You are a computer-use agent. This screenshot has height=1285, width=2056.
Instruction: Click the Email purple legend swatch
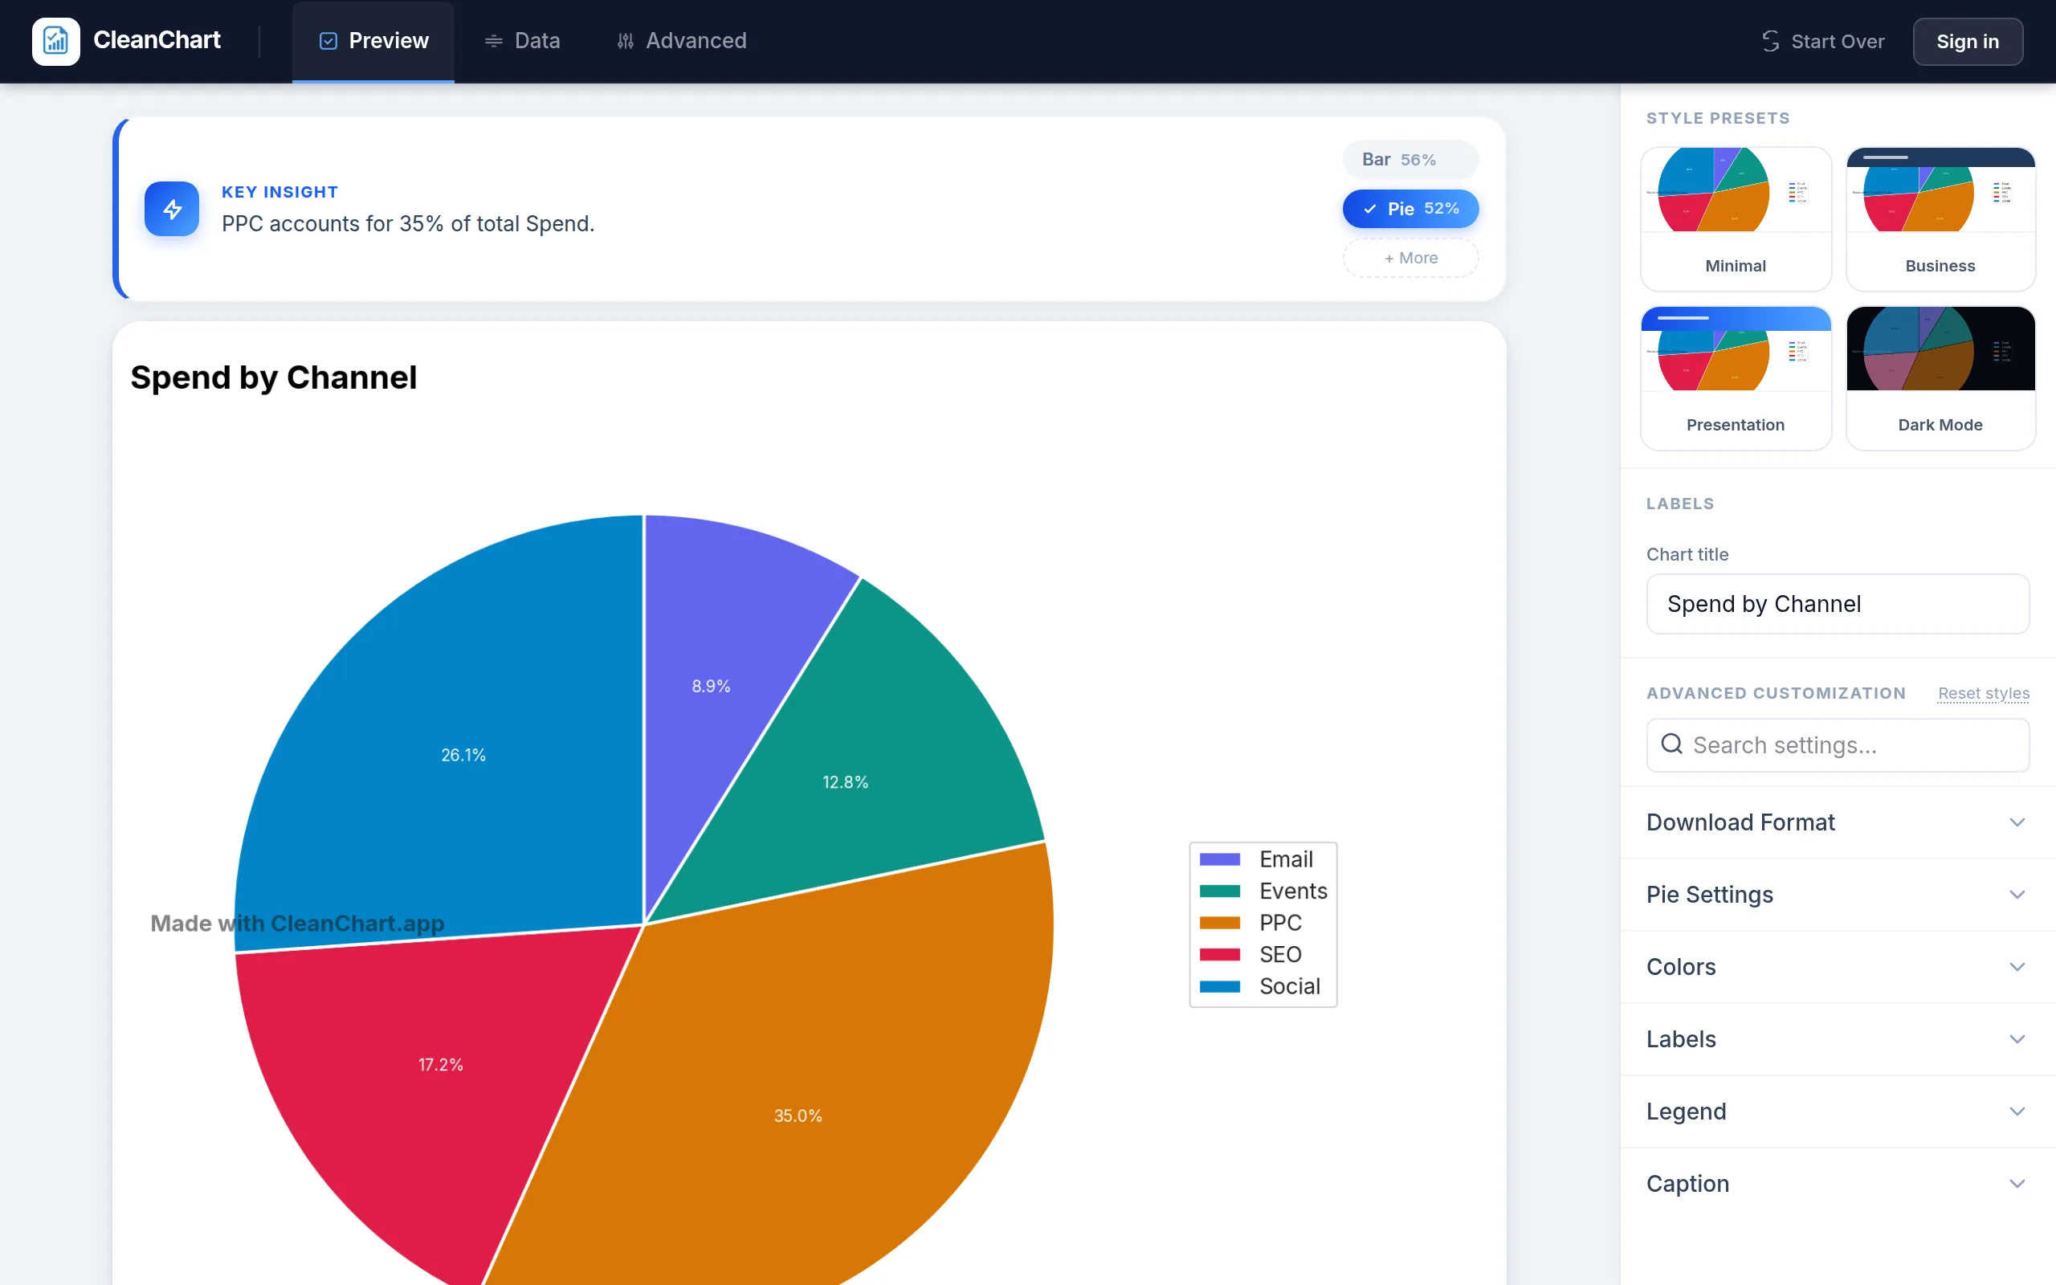(x=1220, y=859)
